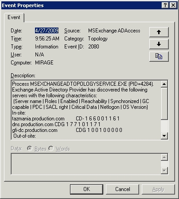This screenshot has height=199, width=179.
Task: Click the Description label
Action: pos(23,76)
